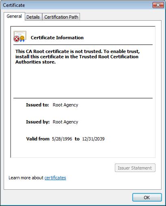Open the certificates help link
This screenshot has height=206, width=166.
[55, 178]
